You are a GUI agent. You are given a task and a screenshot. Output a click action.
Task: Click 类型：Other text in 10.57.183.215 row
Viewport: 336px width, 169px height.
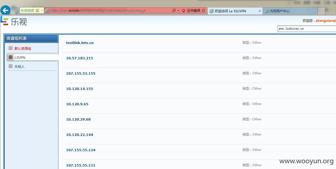tap(252, 58)
